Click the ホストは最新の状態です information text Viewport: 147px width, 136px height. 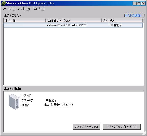pos(59,105)
